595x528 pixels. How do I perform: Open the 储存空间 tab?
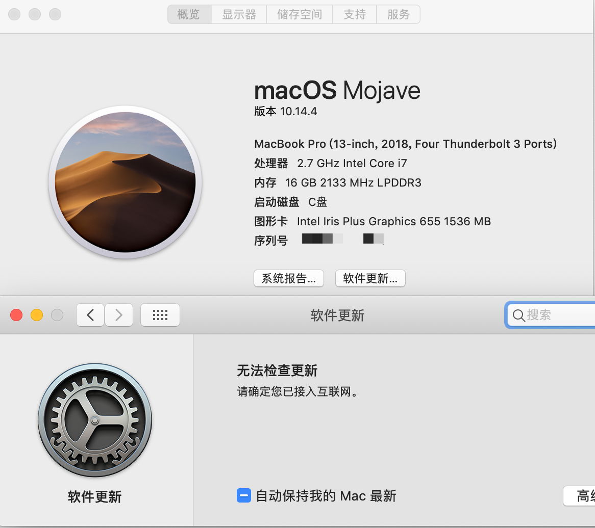tap(300, 14)
